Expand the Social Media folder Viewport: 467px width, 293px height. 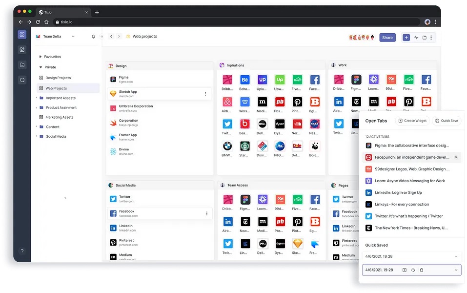(x=37, y=136)
